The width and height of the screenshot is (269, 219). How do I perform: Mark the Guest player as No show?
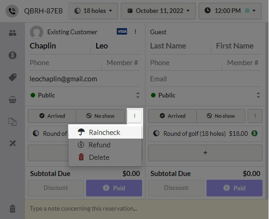221,116
